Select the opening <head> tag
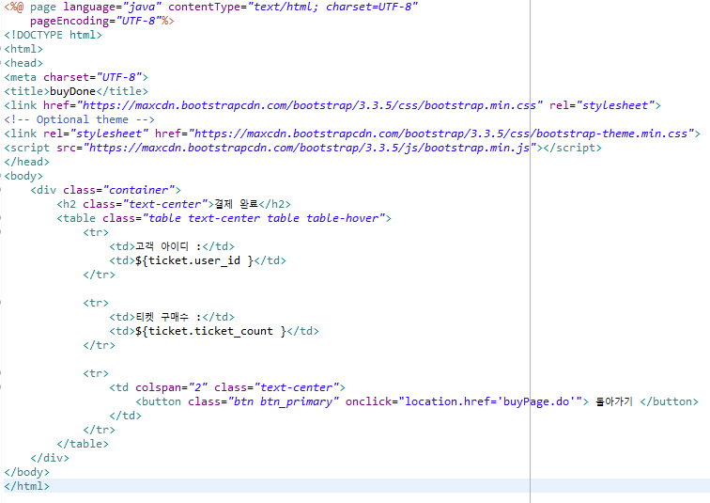Screen dimensions: 710x503 point(23,63)
